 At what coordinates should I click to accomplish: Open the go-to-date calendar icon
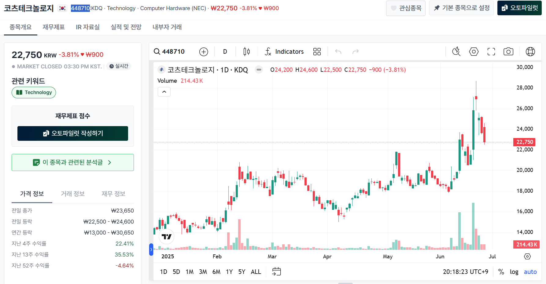click(x=277, y=271)
